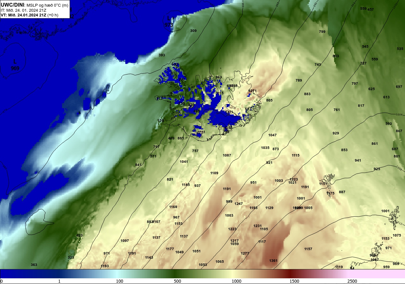Image resolution: width=405 pixels, height=284 pixels.
Task: Click the 593 height value
Action: [389, 124]
